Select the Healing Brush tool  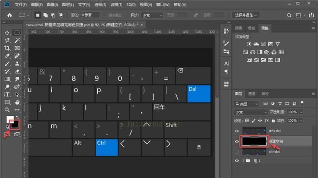[17, 56]
